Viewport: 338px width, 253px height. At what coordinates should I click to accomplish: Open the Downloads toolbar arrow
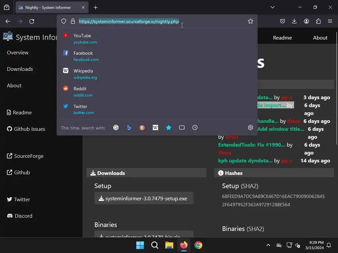tap(294, 21)
